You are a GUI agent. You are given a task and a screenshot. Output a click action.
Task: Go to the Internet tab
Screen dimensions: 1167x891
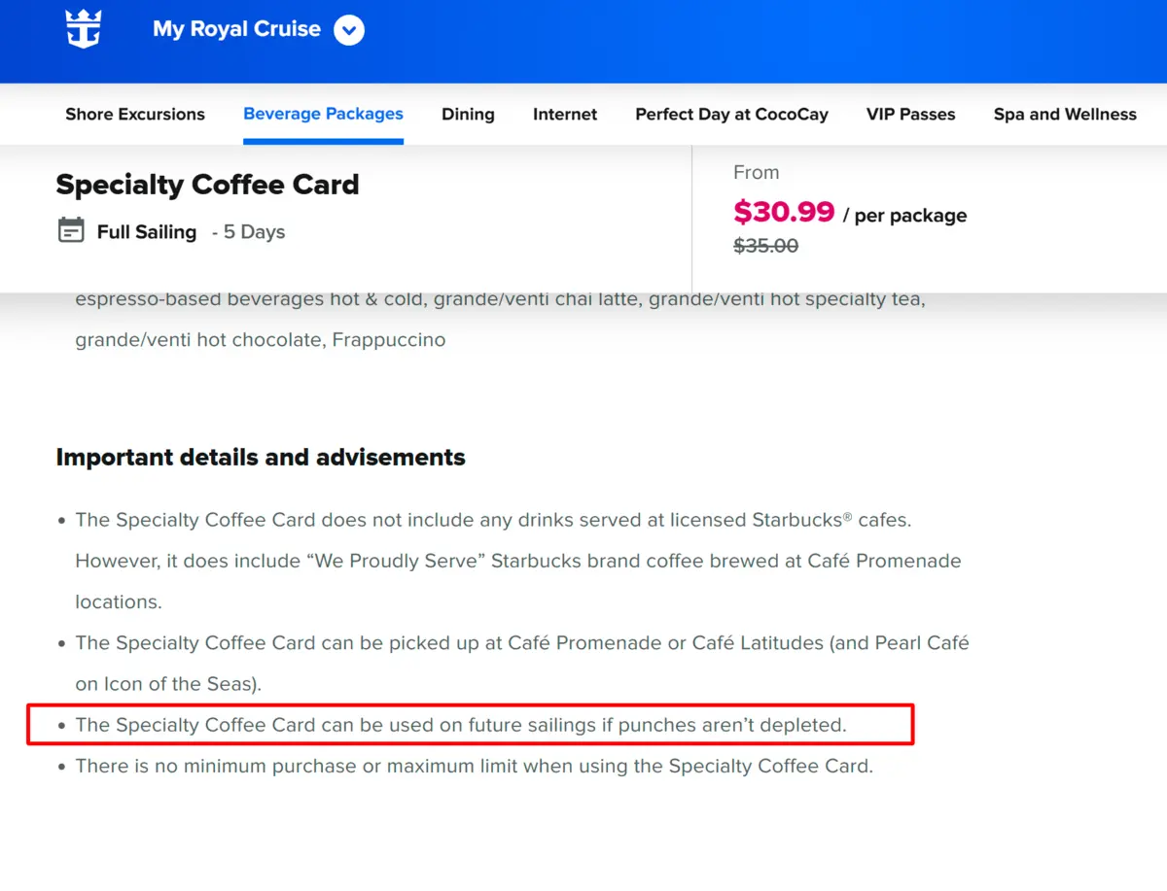565,115
